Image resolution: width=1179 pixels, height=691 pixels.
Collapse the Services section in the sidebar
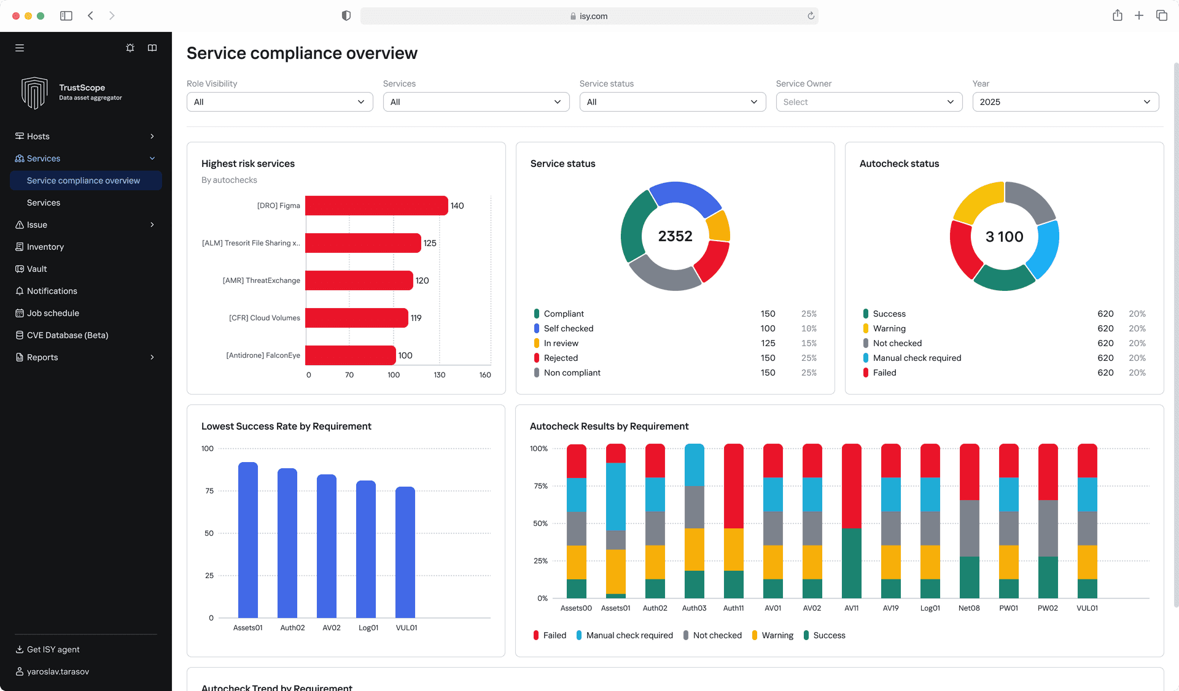pos(152,158)
